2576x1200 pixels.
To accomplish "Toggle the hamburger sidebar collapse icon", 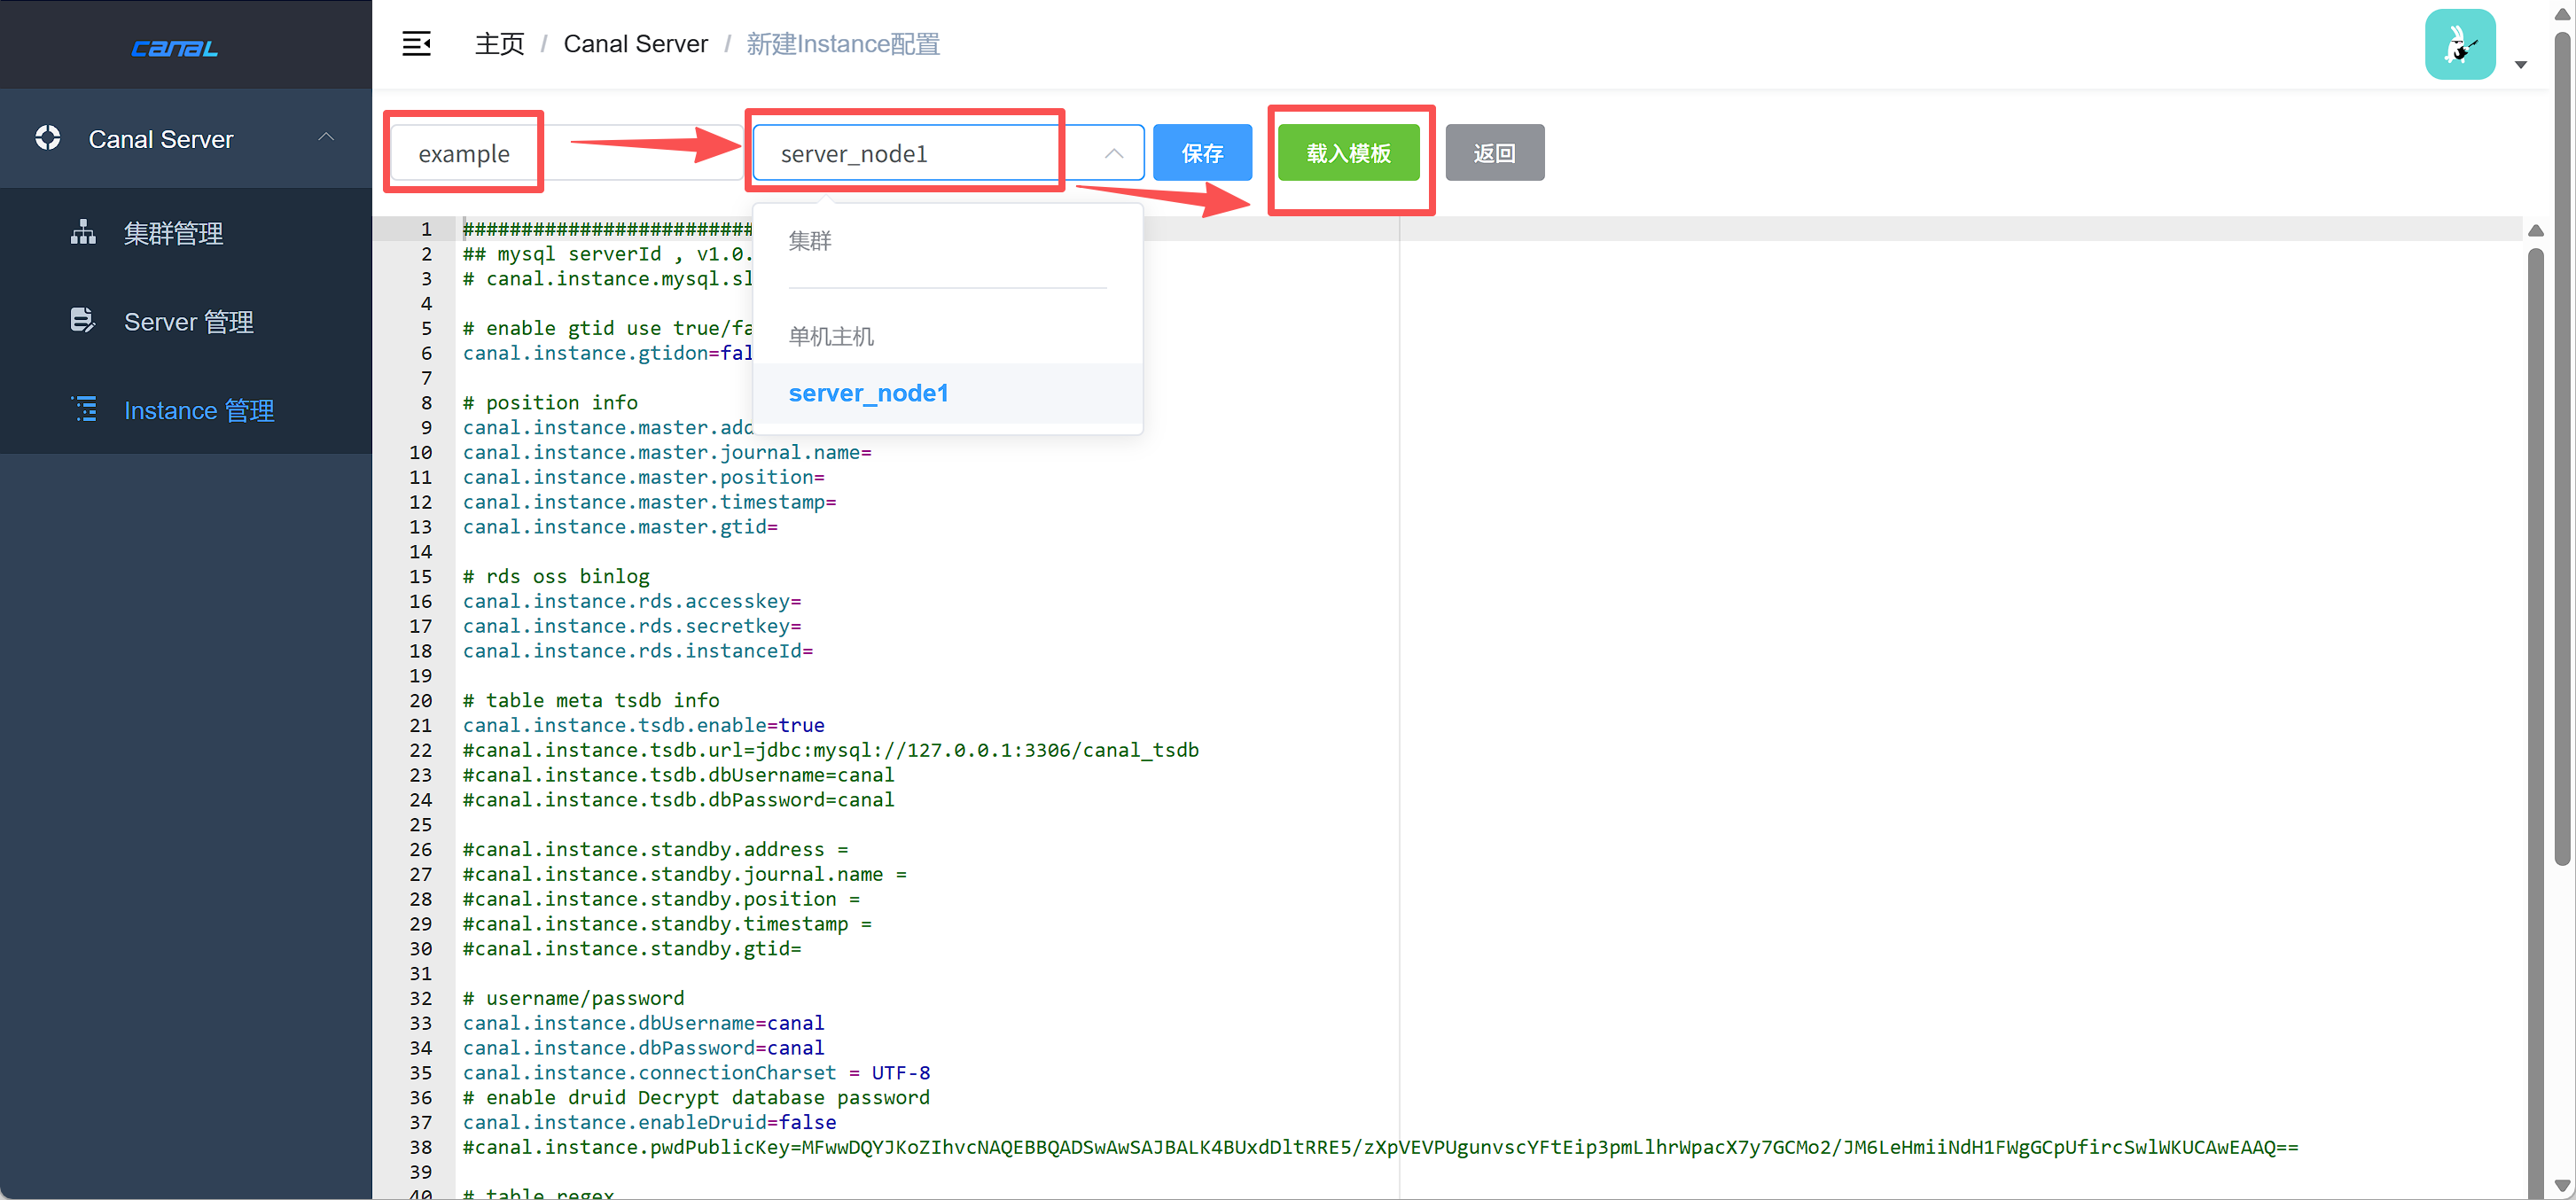I will pos(416,44).
